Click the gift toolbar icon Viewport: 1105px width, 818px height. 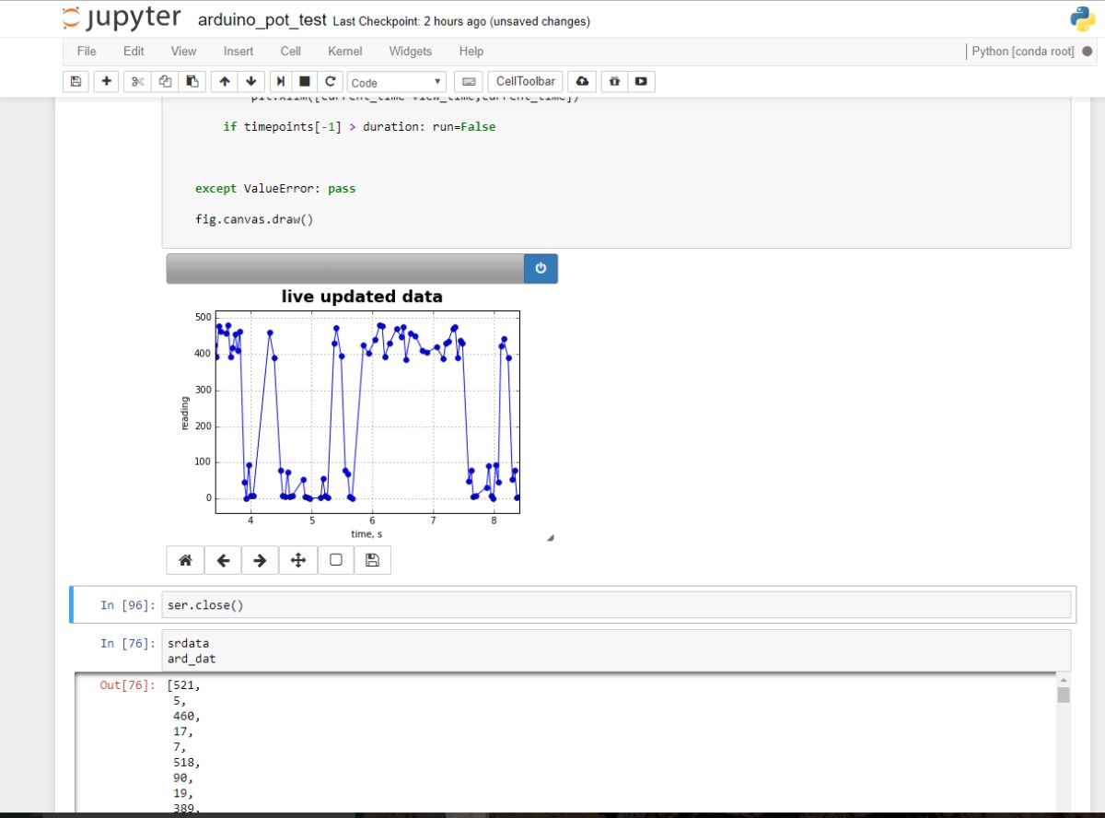coord(614,81)
